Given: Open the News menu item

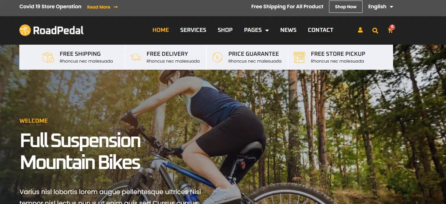Looking at the screenshot, I should point(288,30).
